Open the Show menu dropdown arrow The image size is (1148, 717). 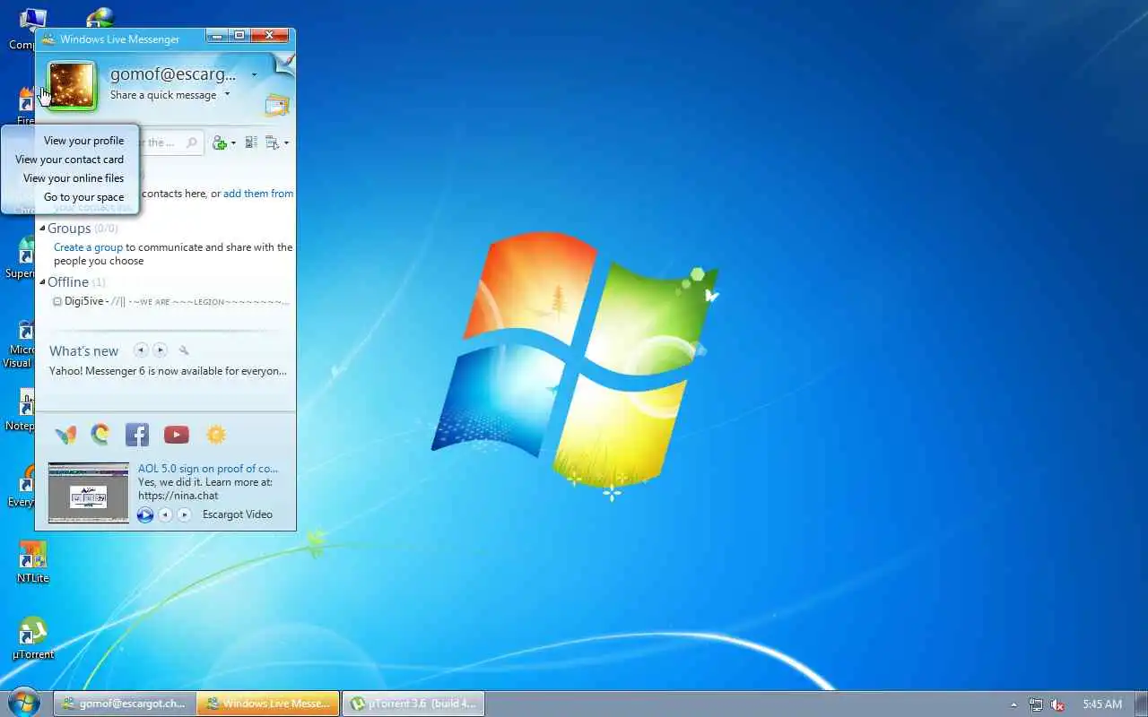[x=286, y=143]
